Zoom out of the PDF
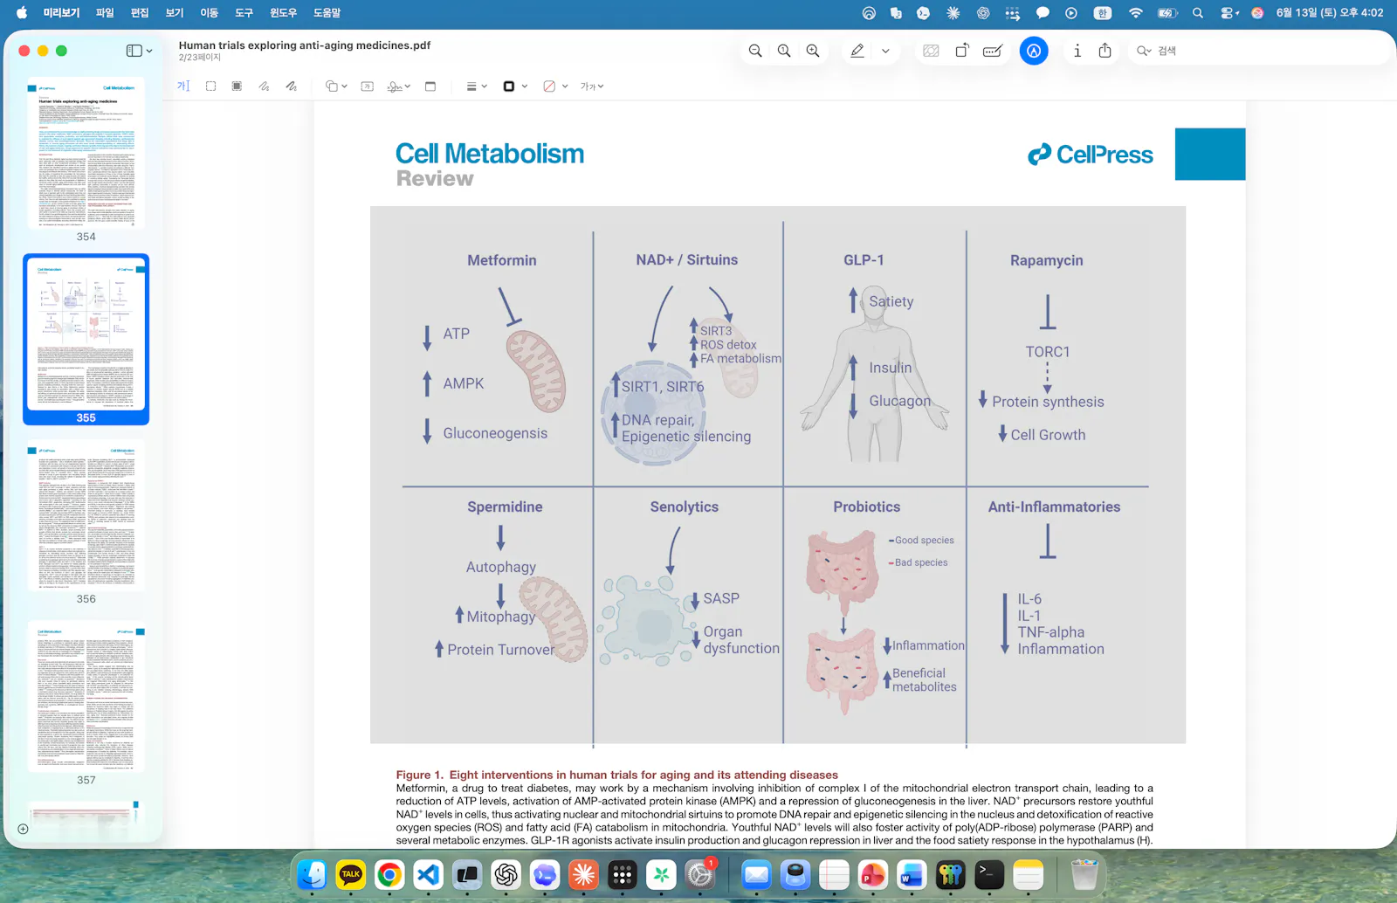Image resolution: width=1397 pixels, height=903 pixels. 755,51
